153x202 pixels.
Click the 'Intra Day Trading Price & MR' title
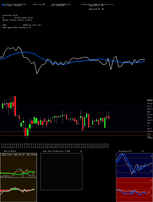(56, 151)
